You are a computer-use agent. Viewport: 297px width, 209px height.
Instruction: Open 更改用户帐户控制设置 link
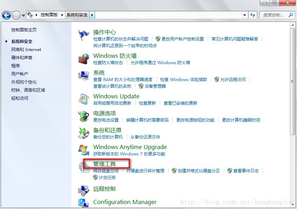183,39
